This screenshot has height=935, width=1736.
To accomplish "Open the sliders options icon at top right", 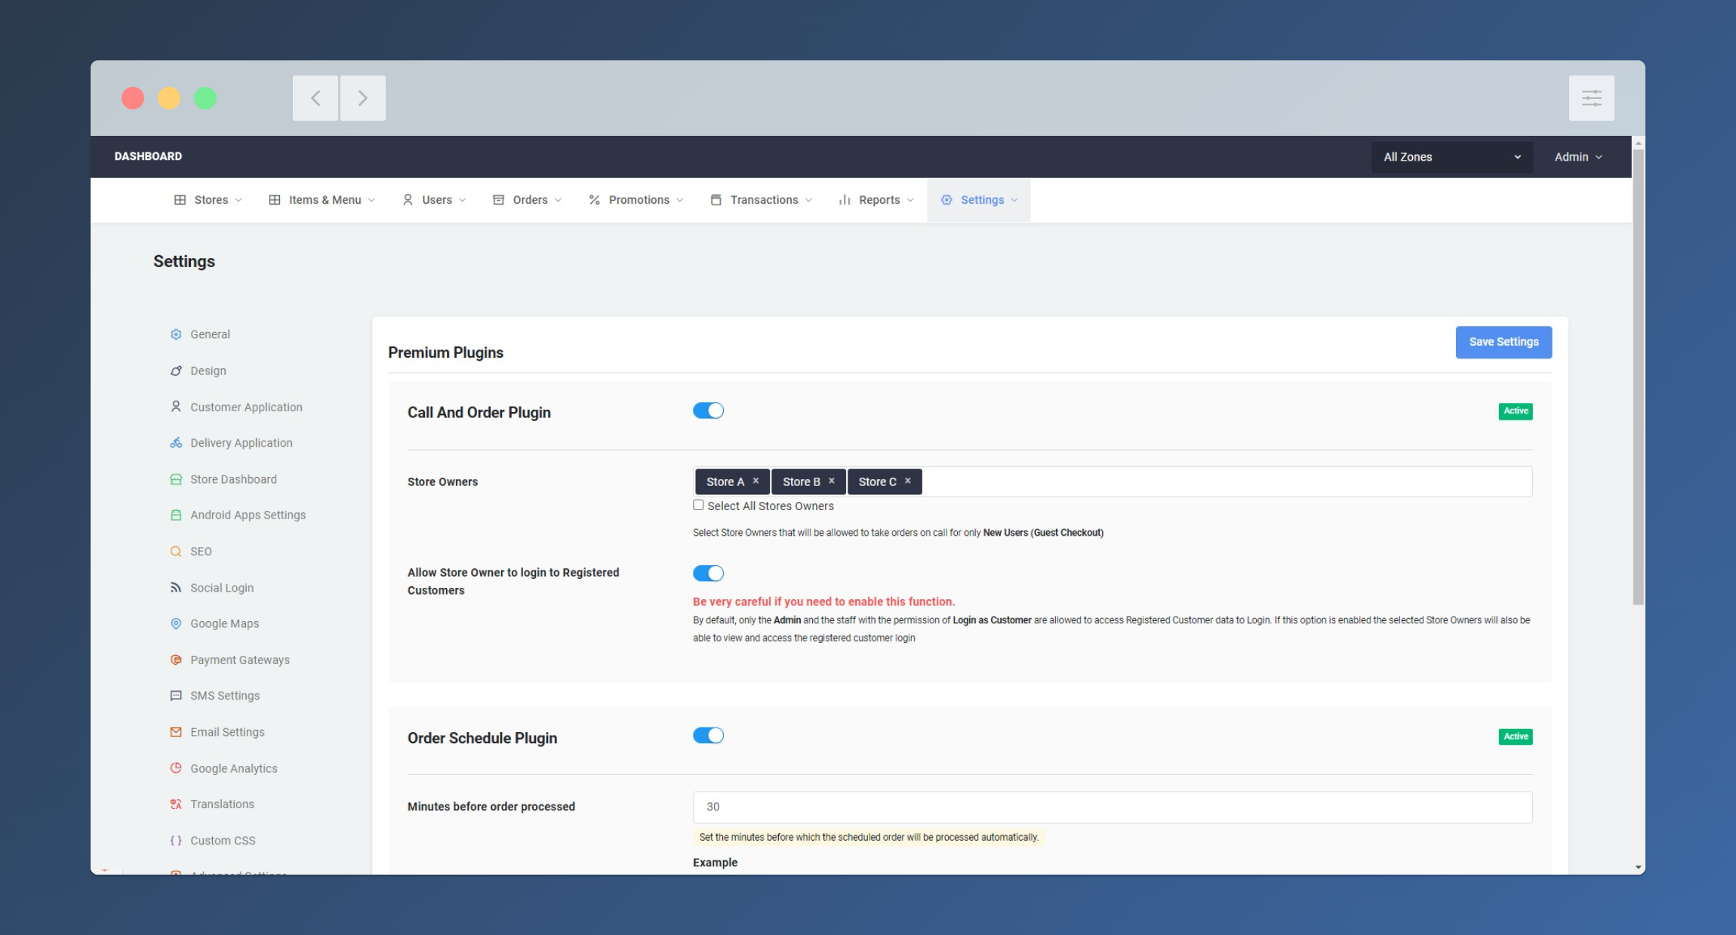I will coord(1592,98).
